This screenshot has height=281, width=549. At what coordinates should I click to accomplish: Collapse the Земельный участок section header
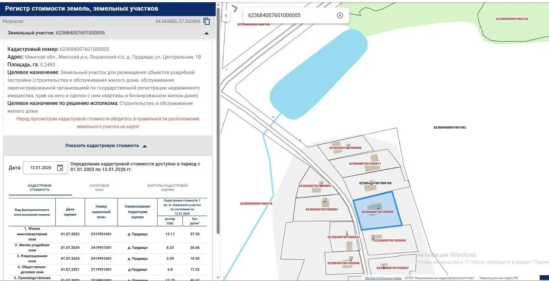(x=206, y=33)
